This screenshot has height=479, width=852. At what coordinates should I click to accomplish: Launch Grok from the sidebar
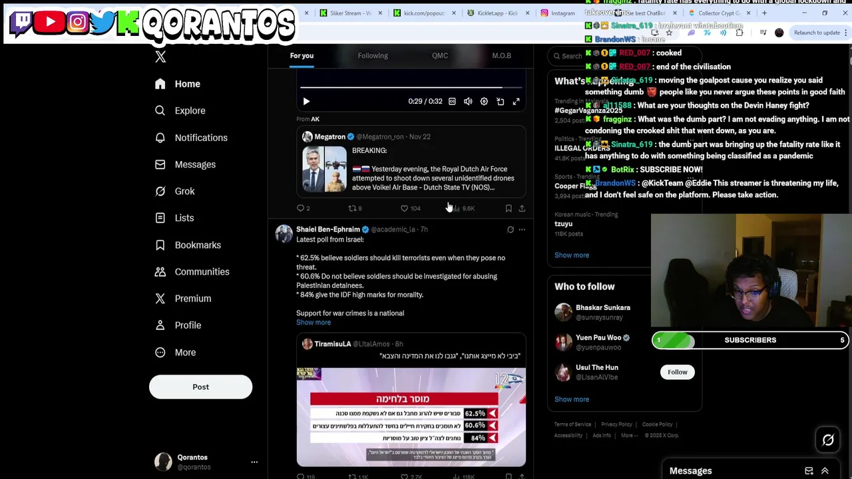(174, 191)
